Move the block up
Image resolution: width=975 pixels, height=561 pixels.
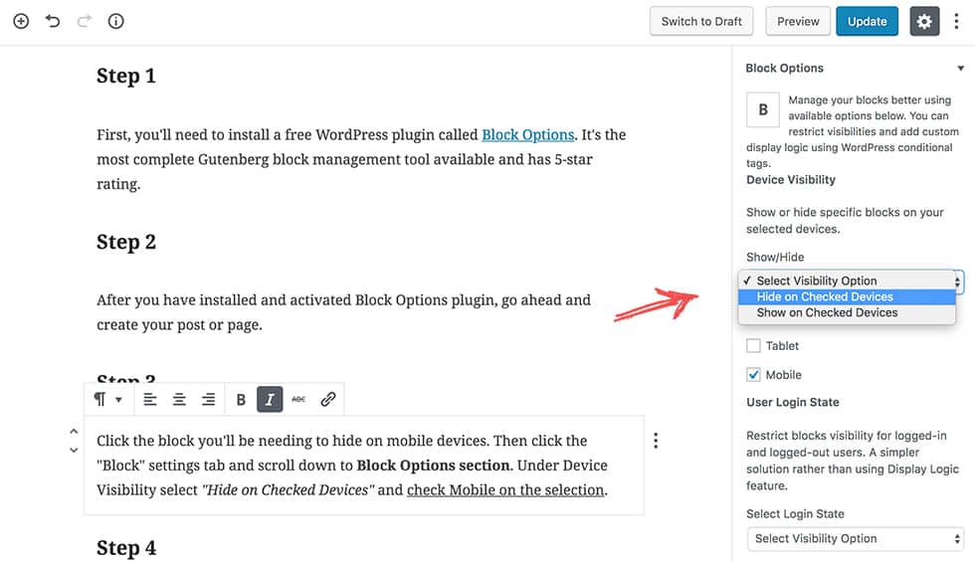pyautogui.click(x=74, y=431)
